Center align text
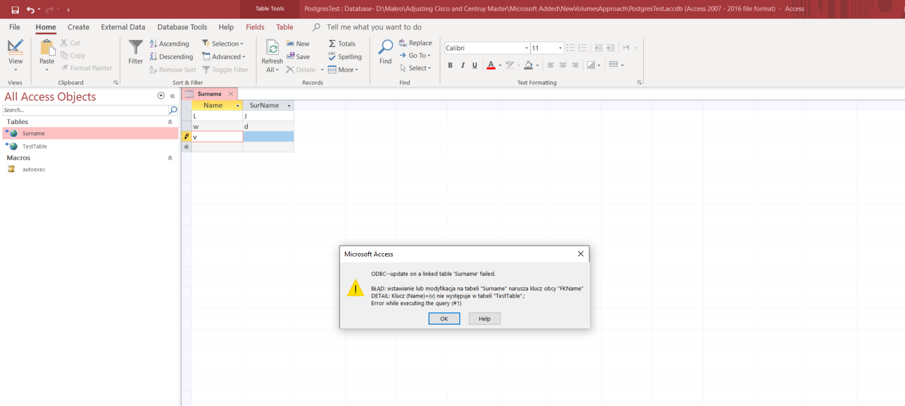Viewport: 905px width, 406px height. pos(563,65)
